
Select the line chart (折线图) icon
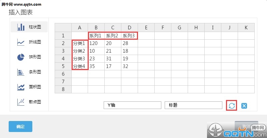[x=21, y=42]
